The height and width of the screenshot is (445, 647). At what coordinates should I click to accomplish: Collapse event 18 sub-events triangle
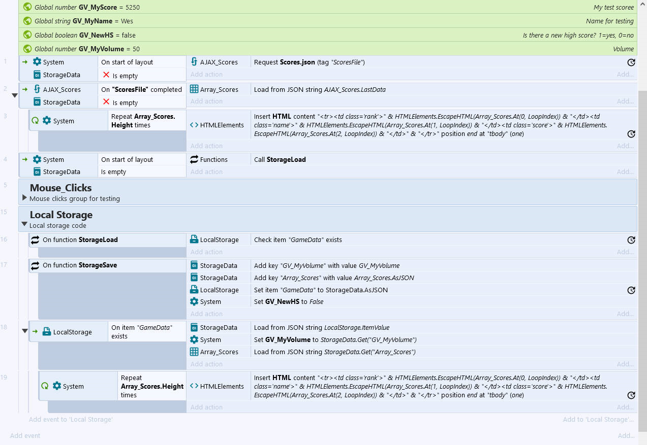tap(24, 331)
